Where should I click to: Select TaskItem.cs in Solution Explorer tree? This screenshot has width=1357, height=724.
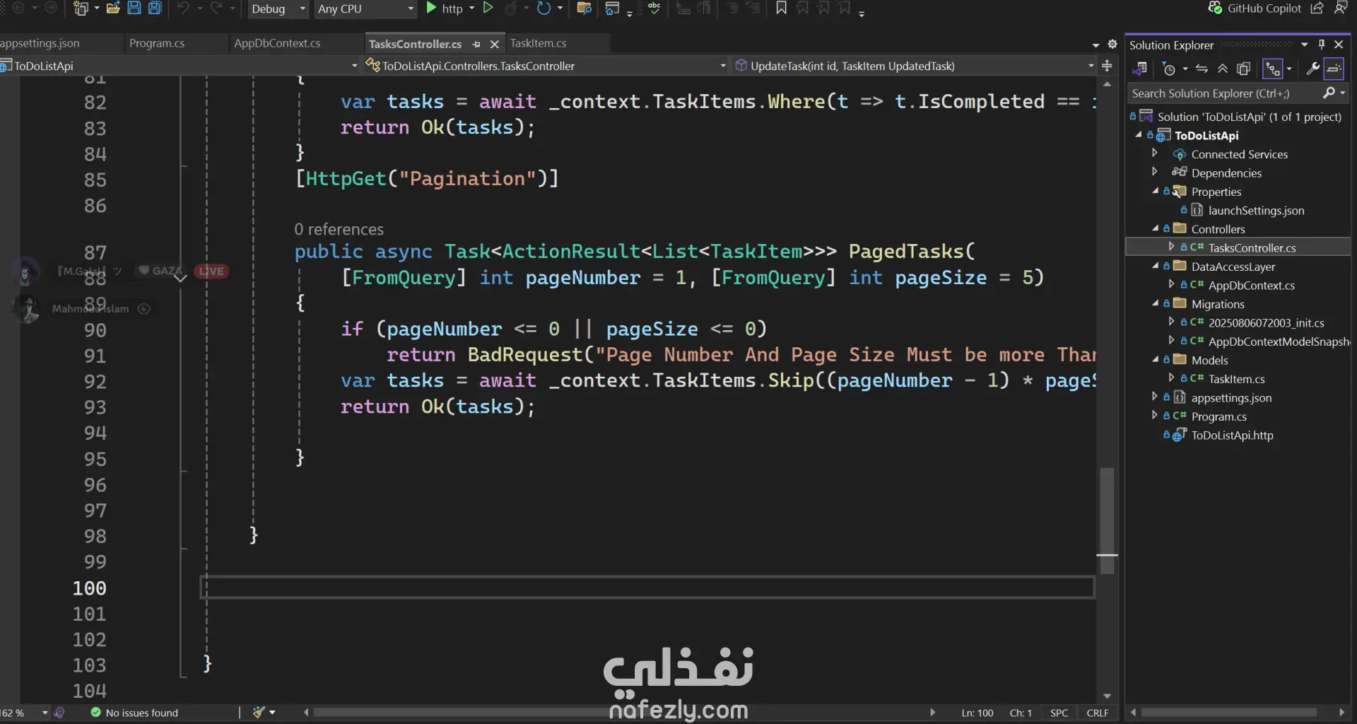[1236, 379]
